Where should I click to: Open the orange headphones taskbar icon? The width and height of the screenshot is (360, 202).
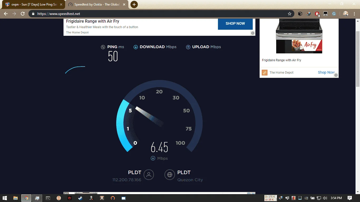pyautogui.click(x=113, y=198)
